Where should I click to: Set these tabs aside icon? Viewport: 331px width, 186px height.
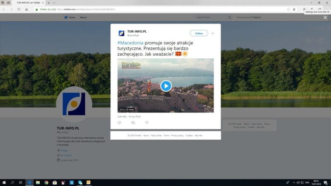[x=8, y=3]
